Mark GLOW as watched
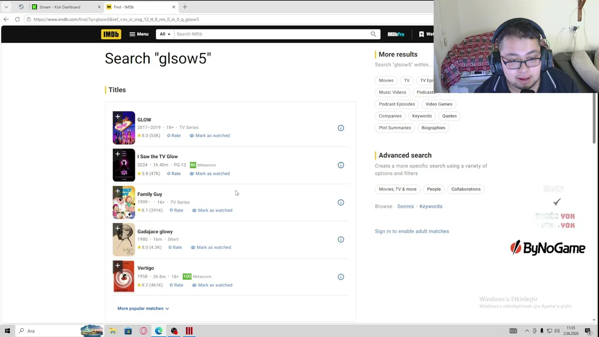Viewport: 599px width, 337px height. (210, 136)
